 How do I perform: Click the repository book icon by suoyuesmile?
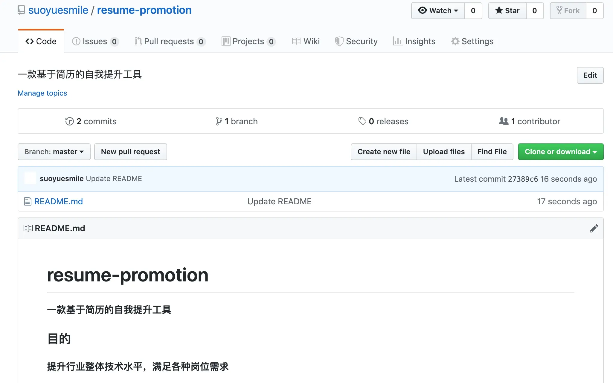[x=21, y=10]
